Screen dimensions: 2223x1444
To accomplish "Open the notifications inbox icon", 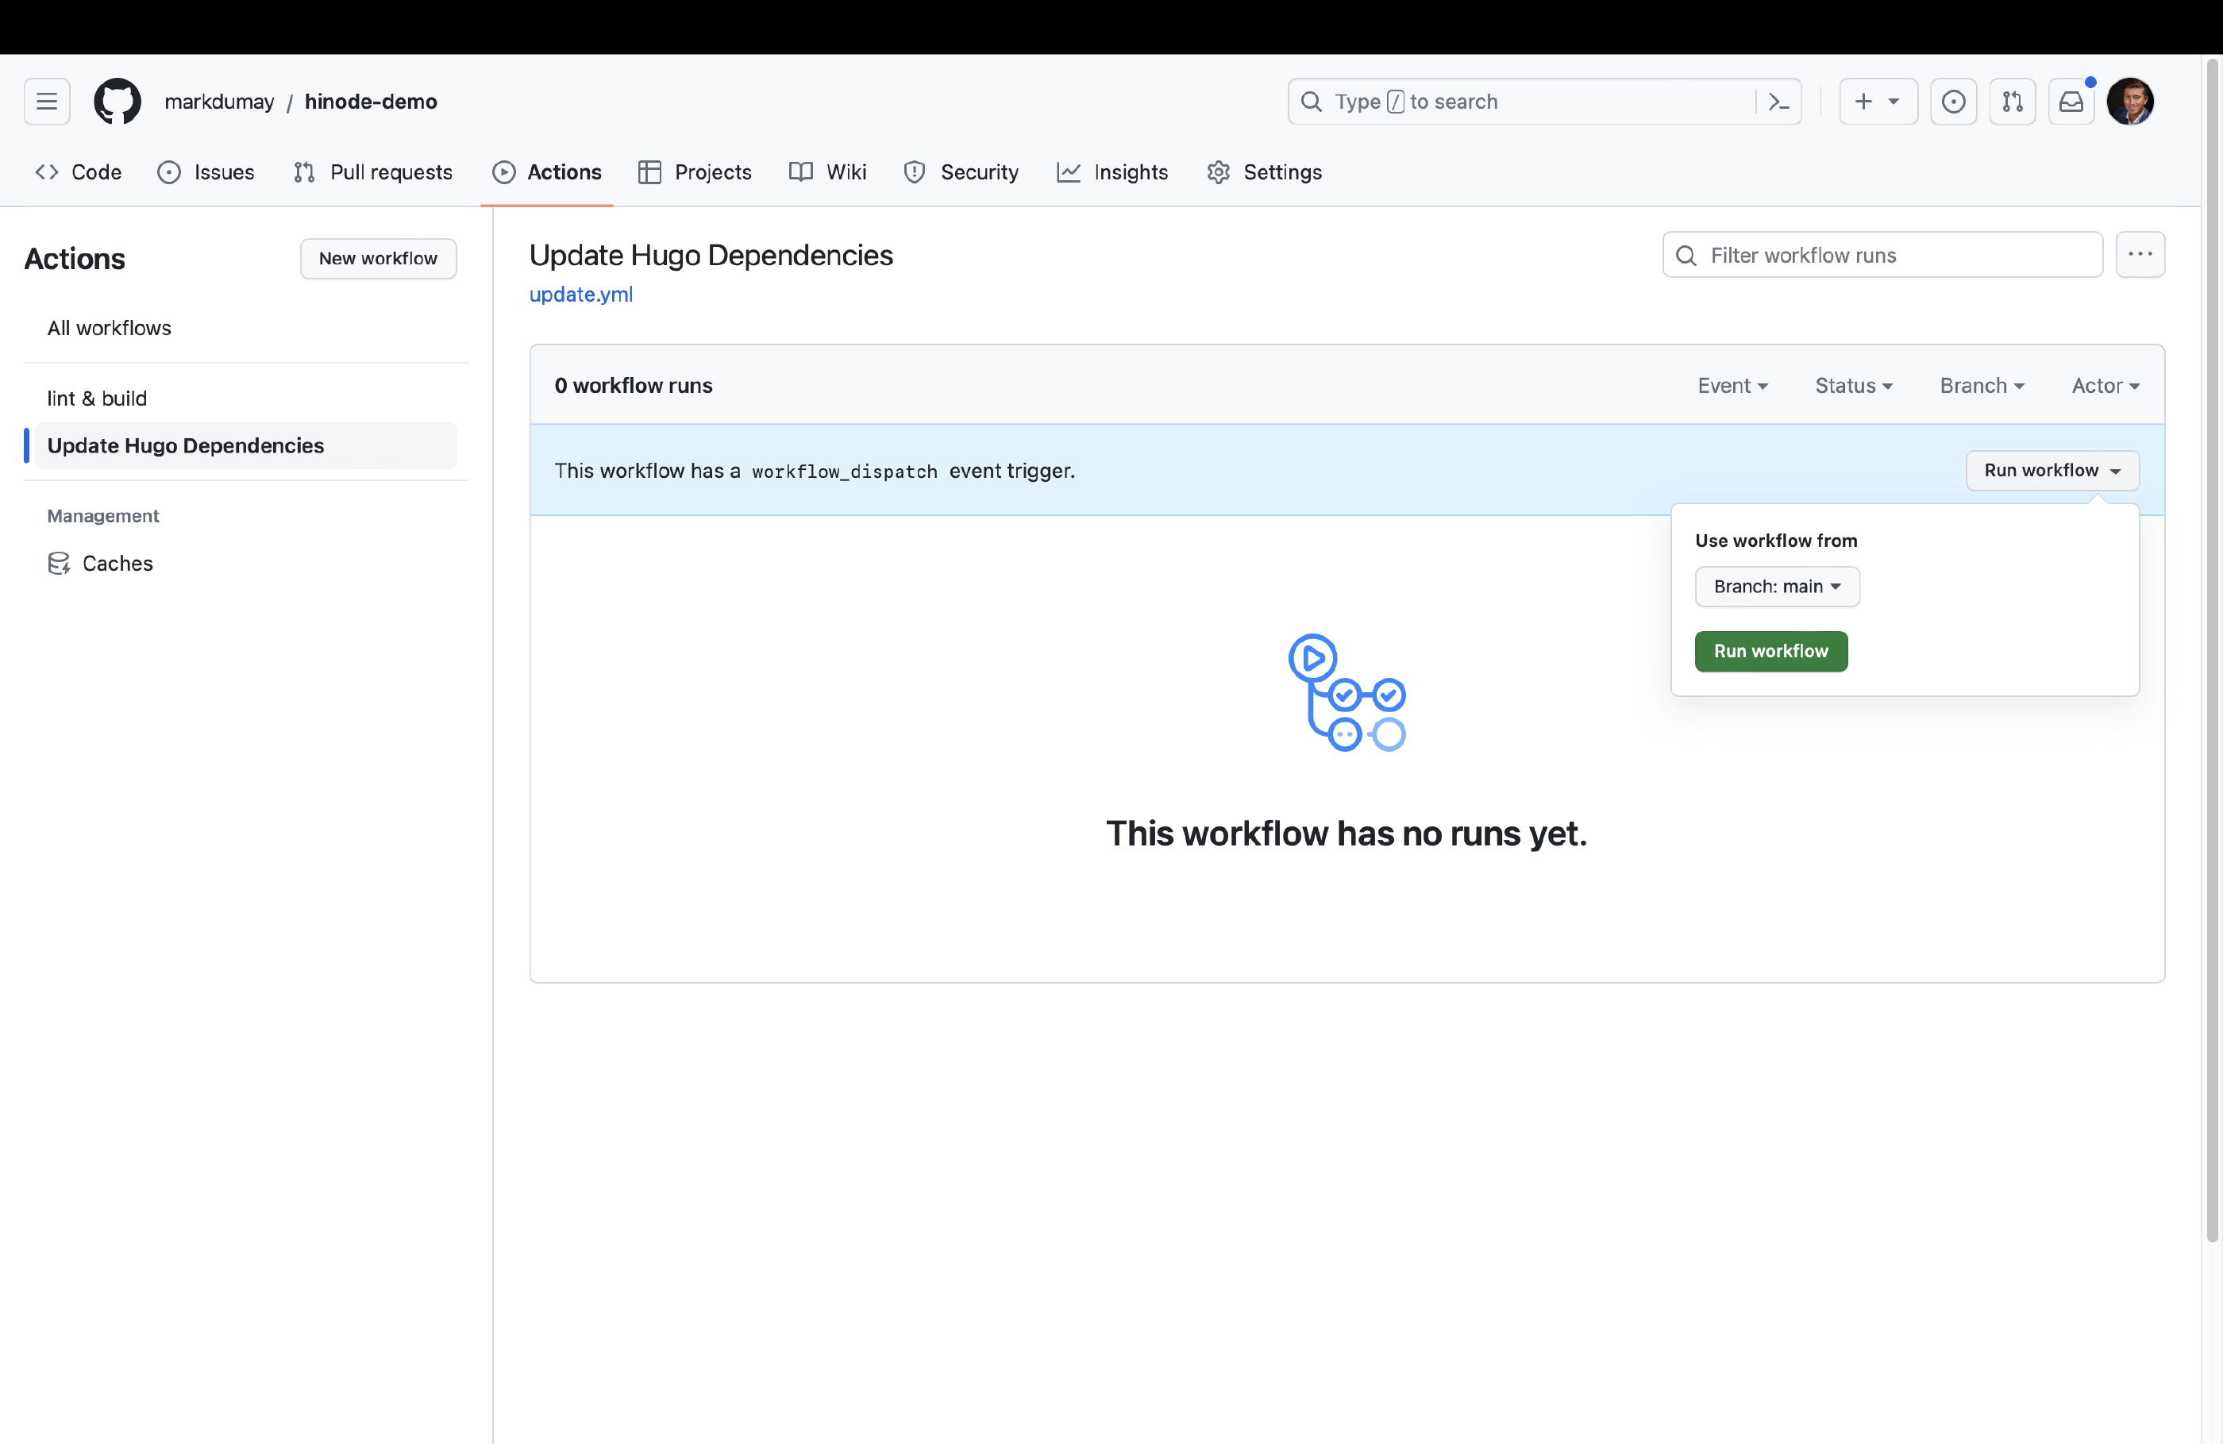I will (2071, 101).
